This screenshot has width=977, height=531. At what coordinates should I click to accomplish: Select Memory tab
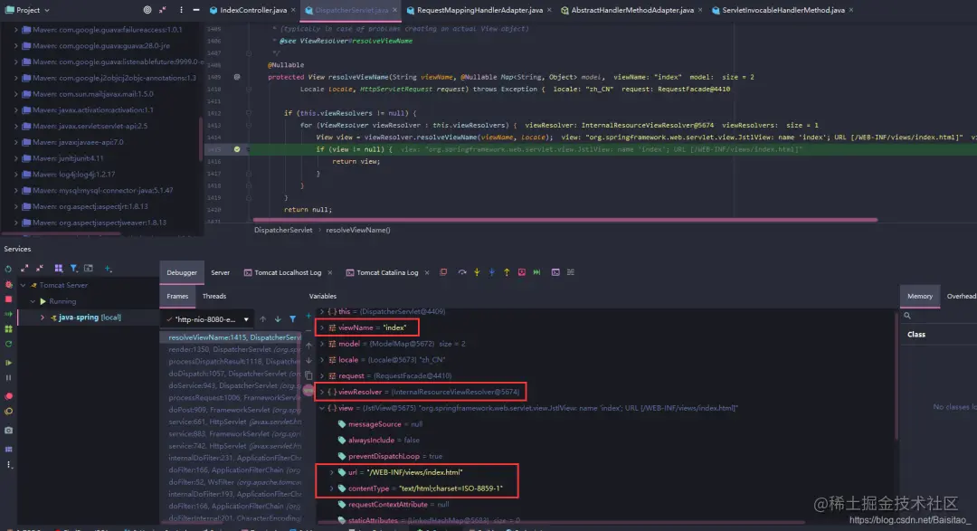(920, 296)
